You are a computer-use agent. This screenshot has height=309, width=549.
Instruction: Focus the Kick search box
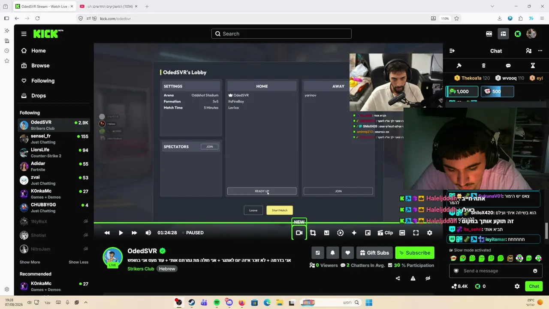[281, 34]
